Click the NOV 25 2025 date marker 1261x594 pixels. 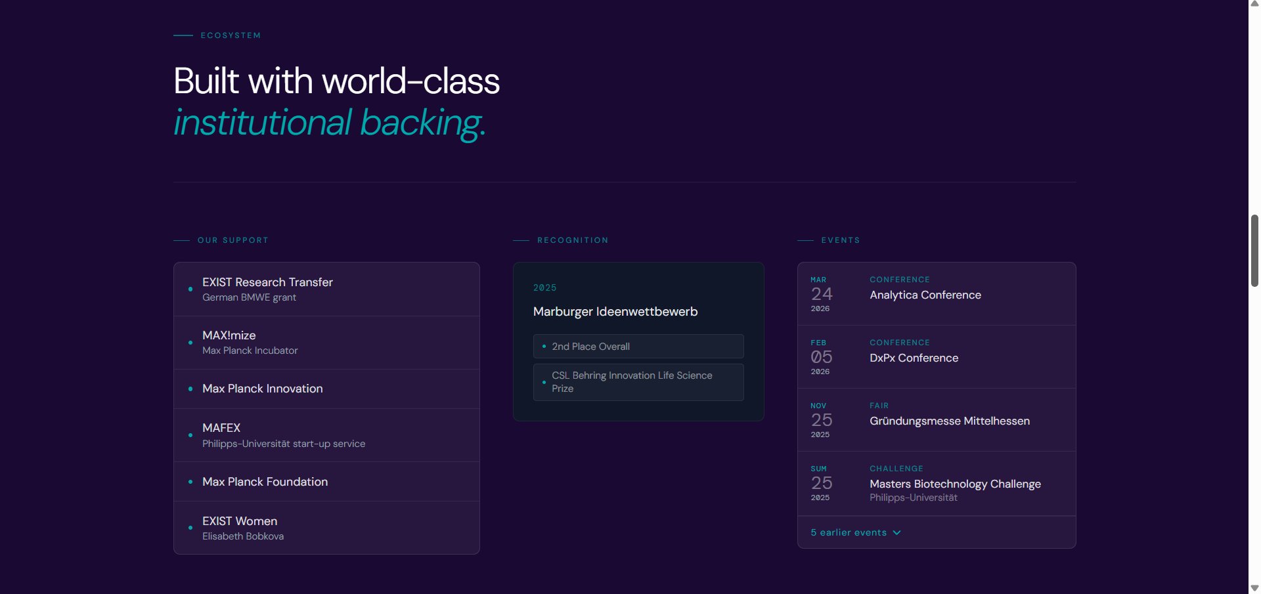coord(821,420)
